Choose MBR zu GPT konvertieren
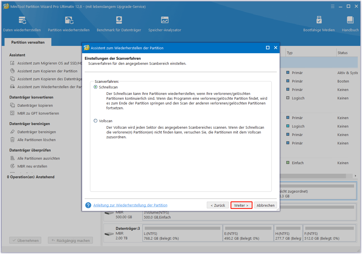 (x=38, y=113)
